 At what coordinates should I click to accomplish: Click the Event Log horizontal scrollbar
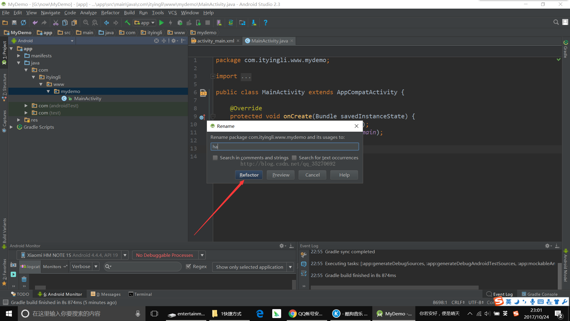click(x=394, y=287)
